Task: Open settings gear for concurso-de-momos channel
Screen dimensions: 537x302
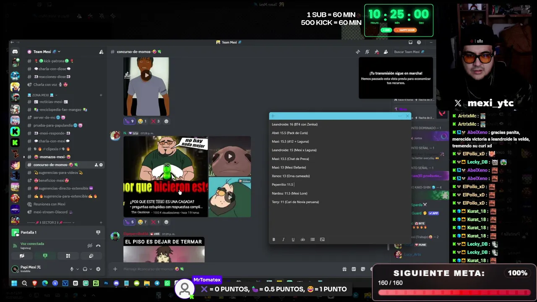Action: [x=101, y=165]
